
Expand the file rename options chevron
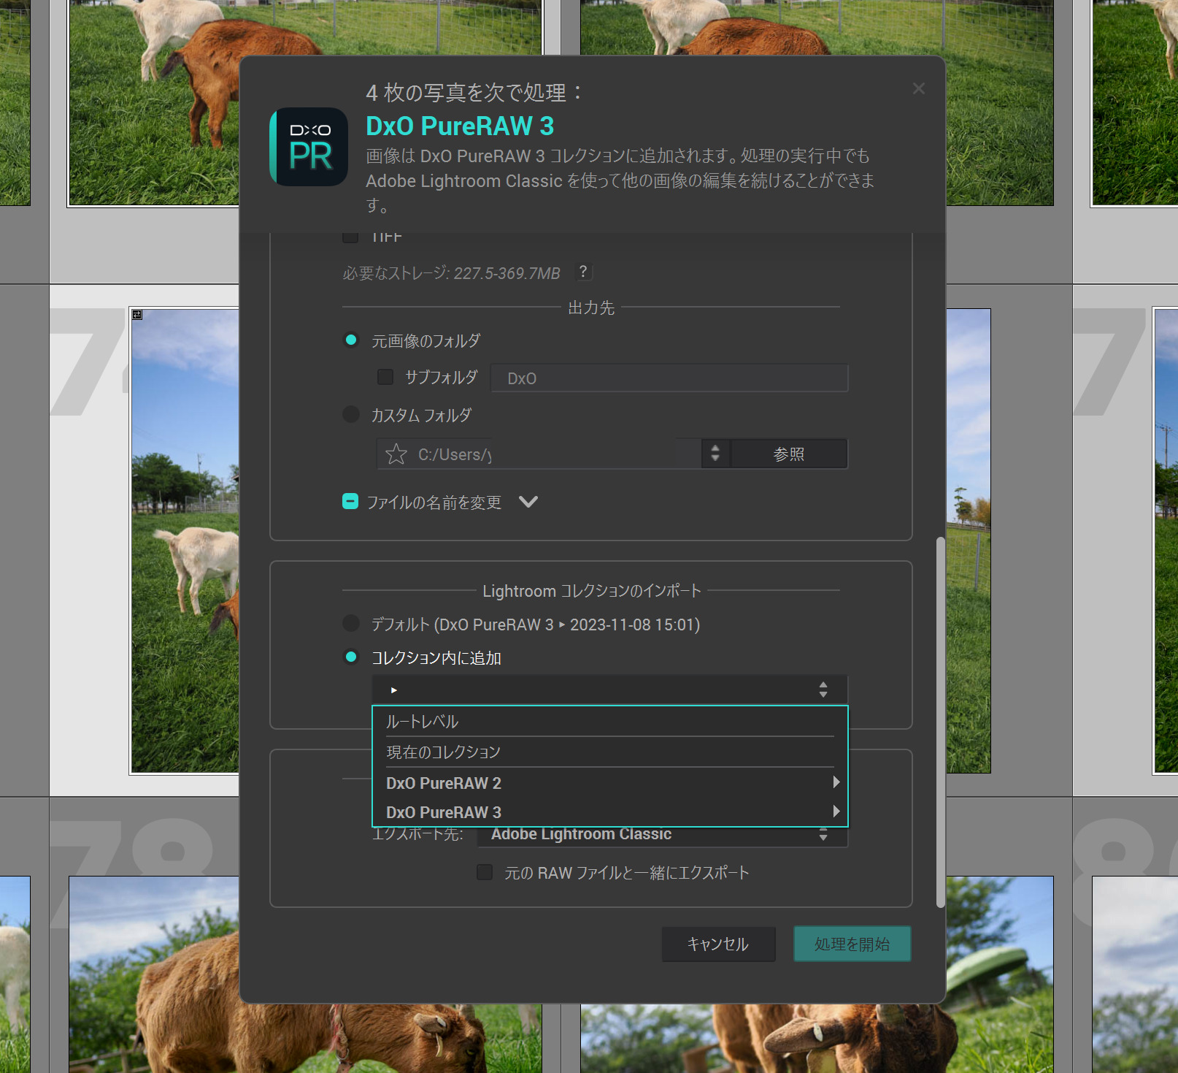[528, 502]
